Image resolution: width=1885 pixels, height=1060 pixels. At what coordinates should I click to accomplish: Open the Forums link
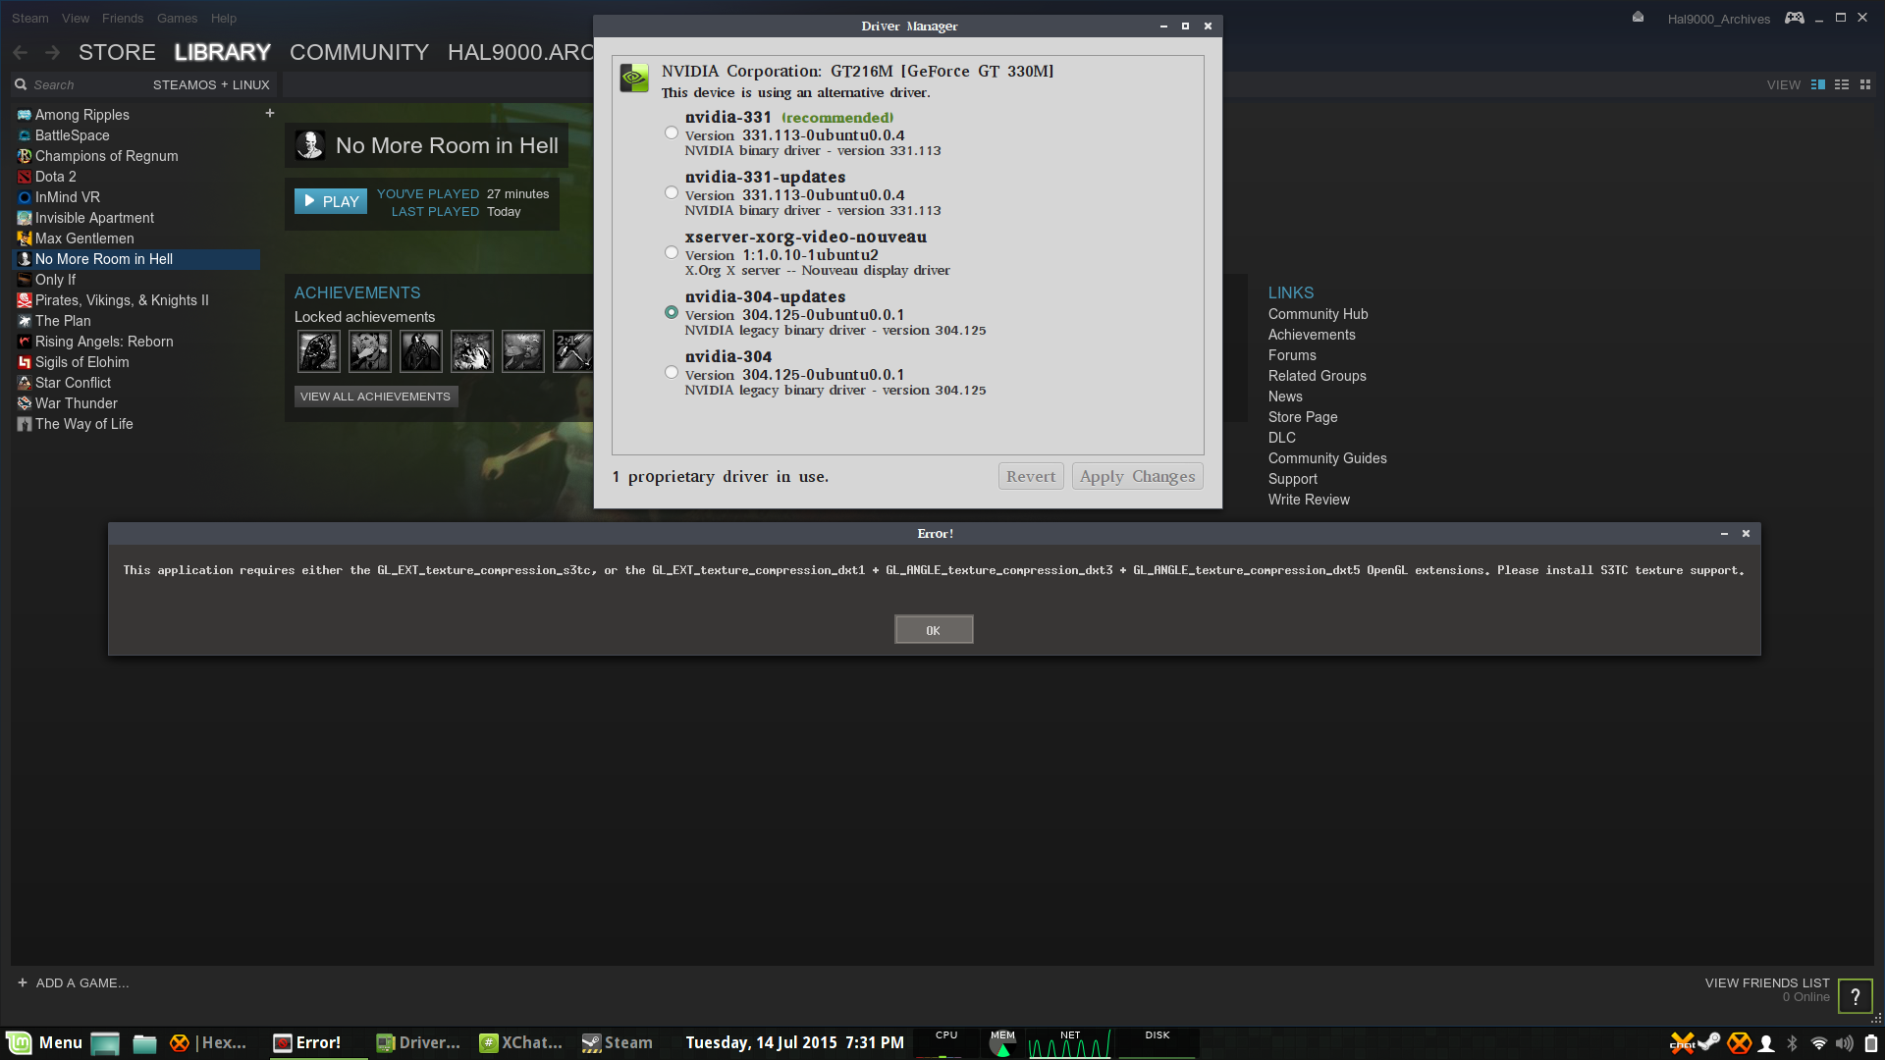coord(1292,355)
